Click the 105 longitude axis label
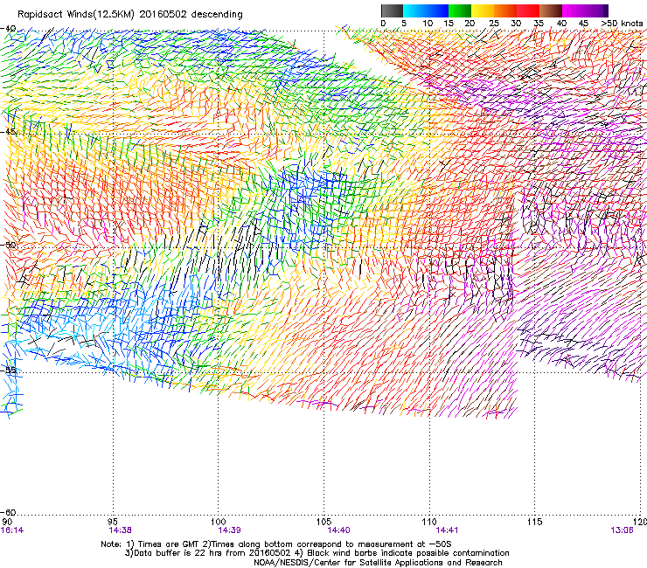647x568 pixels. [x=323, y=523]
